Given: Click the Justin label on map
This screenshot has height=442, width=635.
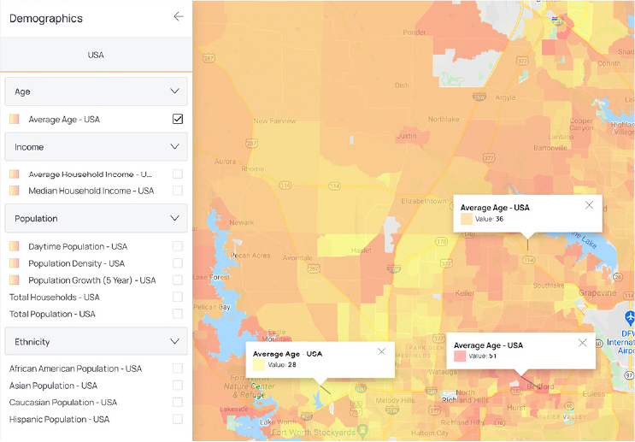Looking at the screenshot, I should click(x=406, y=136).
